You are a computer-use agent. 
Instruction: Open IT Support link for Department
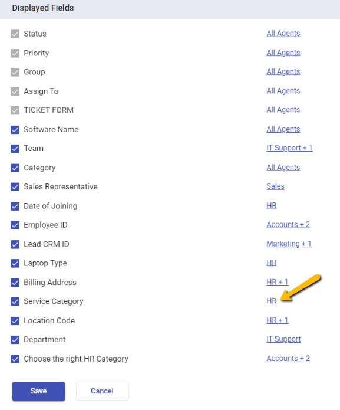[x=283, y=339]
